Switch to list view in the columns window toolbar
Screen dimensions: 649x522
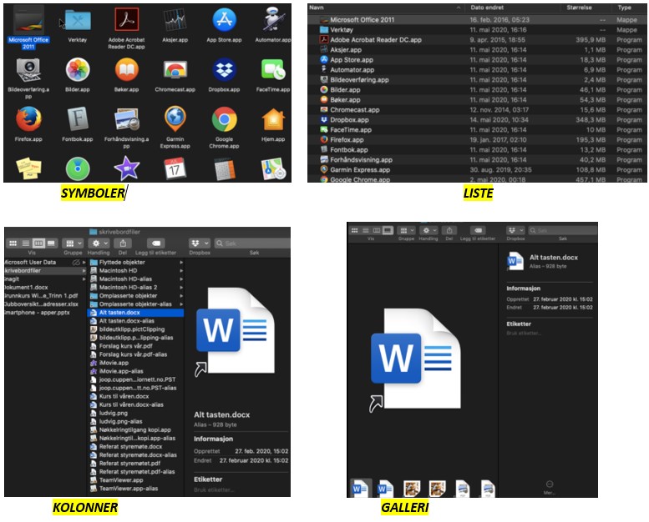pos(25,243)
